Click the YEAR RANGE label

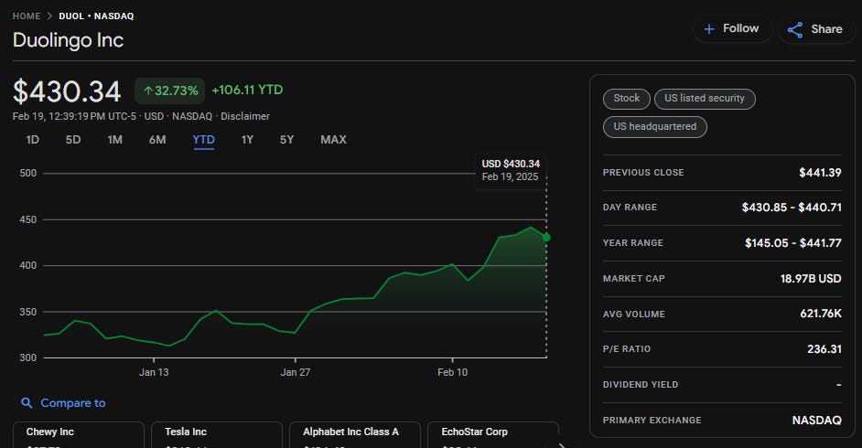pos(632,242)
